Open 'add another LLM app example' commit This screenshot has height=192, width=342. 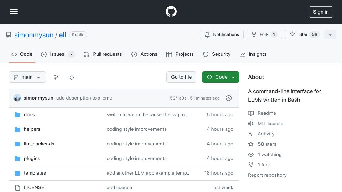[149, 173]
